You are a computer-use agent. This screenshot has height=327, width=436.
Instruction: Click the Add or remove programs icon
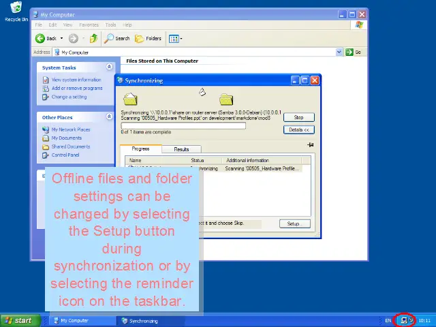pyautogui.click(x=46, y=89)
